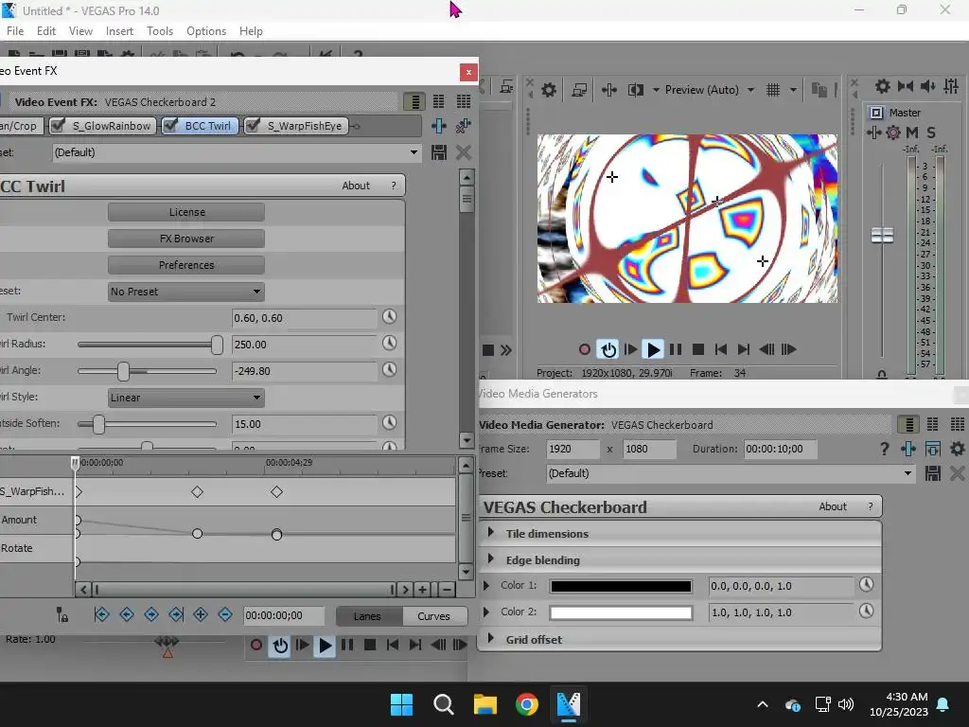Open Google Chrome from taskbar
This screenshot has height=727, width=969.
(526, 704)
